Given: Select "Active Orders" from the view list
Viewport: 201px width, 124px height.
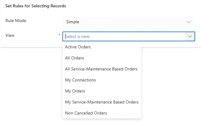Looking at the screenshot, I should tap(78, 47).
